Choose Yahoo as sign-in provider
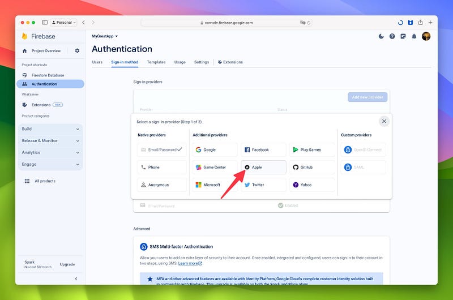 pyautogui.click(x=313, y=185)
